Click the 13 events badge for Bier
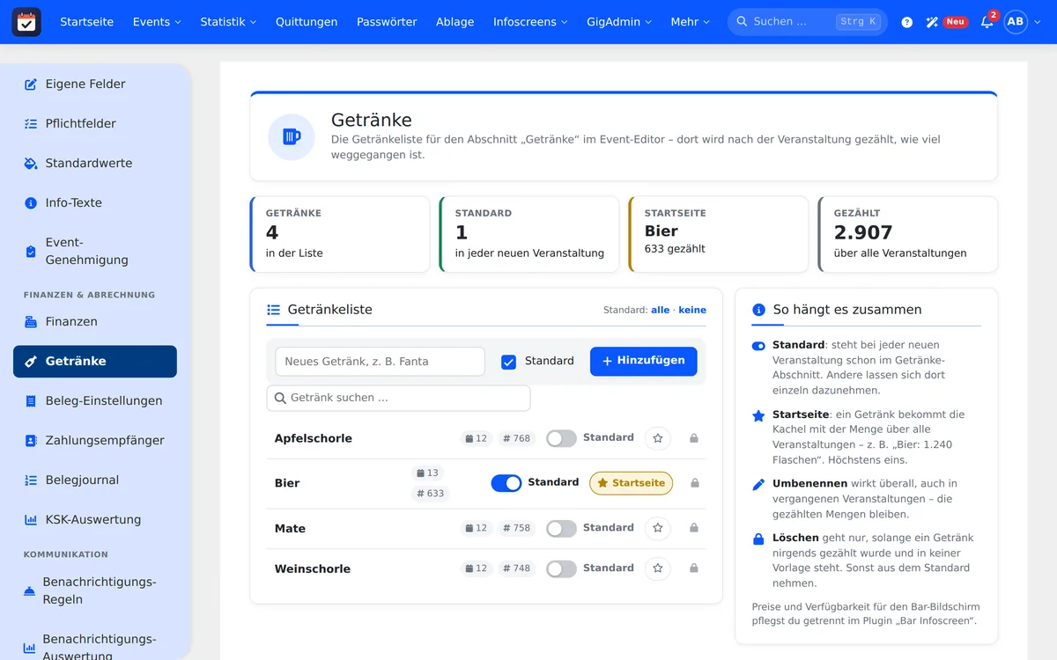 click(427, 473)
